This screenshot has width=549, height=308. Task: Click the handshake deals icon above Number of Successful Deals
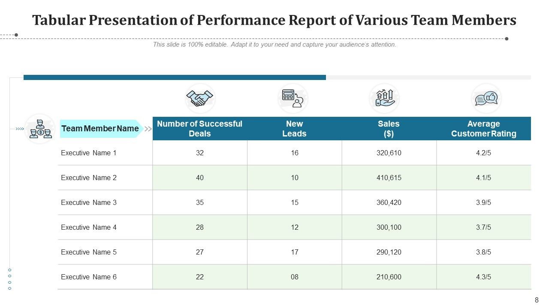click(200, 98)
